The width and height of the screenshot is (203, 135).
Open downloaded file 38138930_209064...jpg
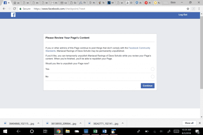(x=61, y=123)
